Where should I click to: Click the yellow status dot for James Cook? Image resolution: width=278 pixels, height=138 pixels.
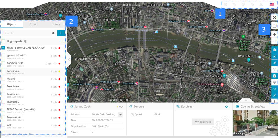(x=59, y=71)
